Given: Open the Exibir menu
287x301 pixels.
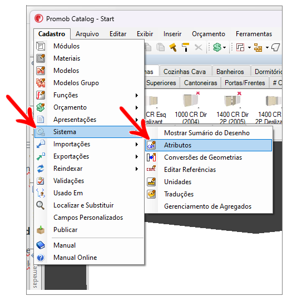Looking at the screenshot, I should pyautogui.click(x=145, y=34).
